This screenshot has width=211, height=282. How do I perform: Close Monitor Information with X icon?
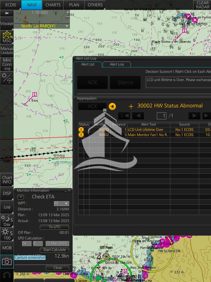[x=69, y=190]
